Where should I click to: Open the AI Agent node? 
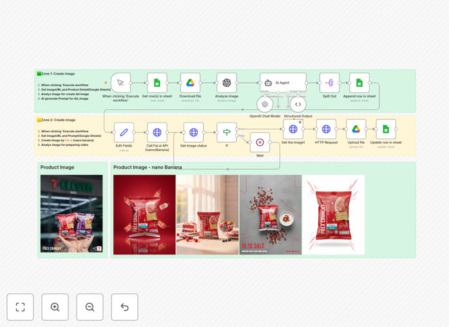point(283,83)
